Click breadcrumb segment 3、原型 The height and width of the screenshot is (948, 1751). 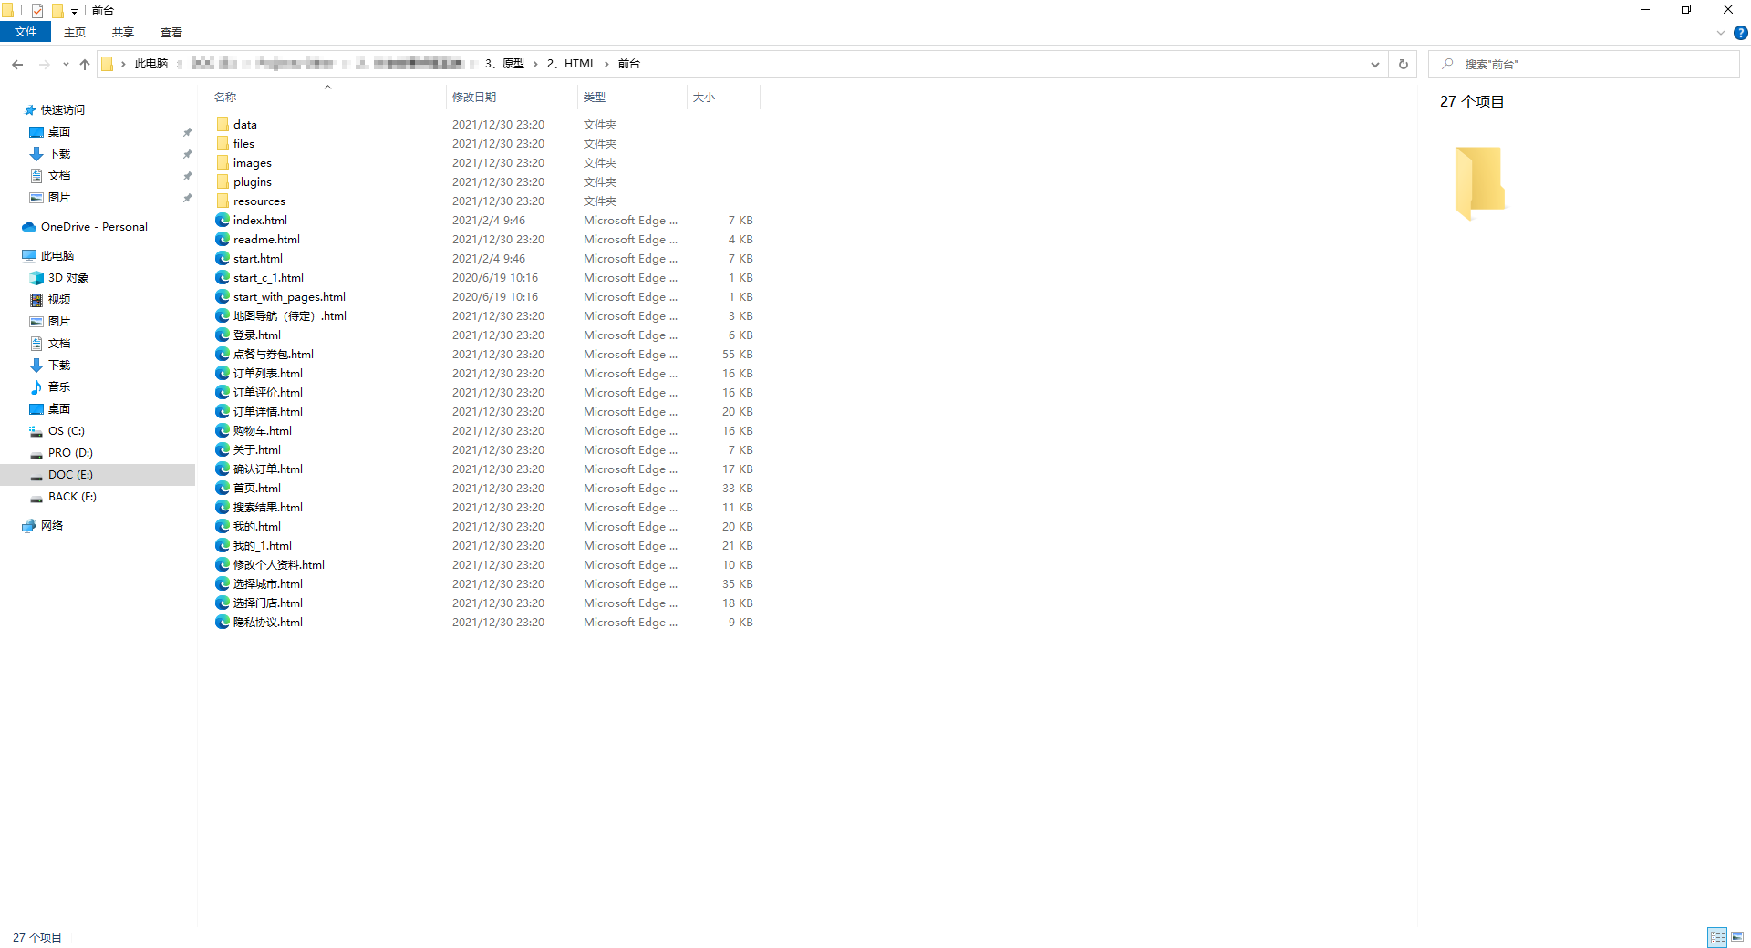pos(504,64)
